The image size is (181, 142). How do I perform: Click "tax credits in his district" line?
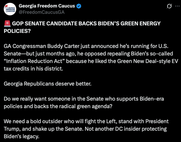pos(33,69)
